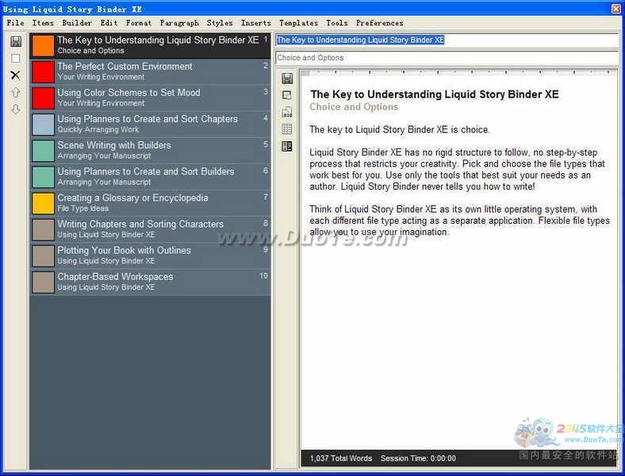Click the Choice and Options subtitle field
The image size is (625, 476).
pyautogui.click(x=447, y=58)
